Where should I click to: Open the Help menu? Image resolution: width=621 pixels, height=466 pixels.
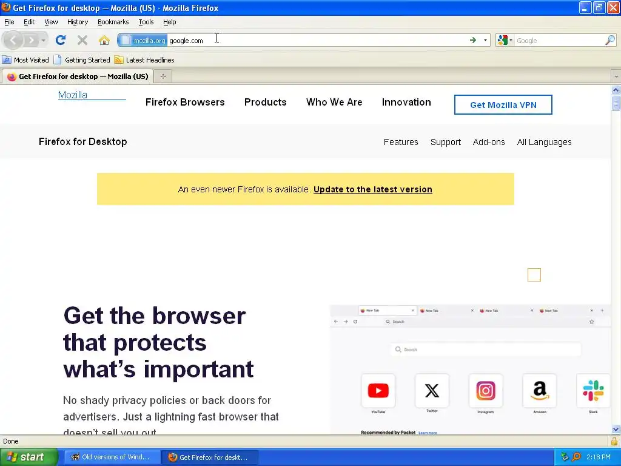click(170, 22)
